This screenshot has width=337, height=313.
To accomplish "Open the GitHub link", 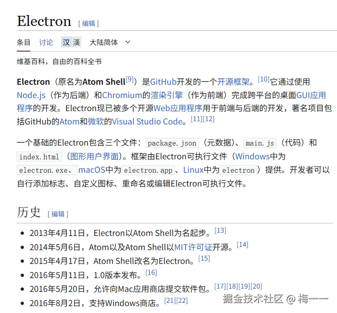I will (162, 81).
